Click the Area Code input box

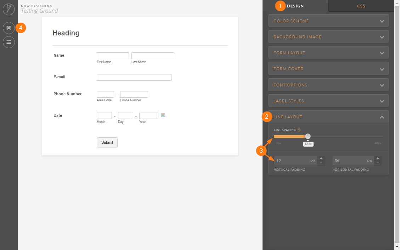point(105,94)
